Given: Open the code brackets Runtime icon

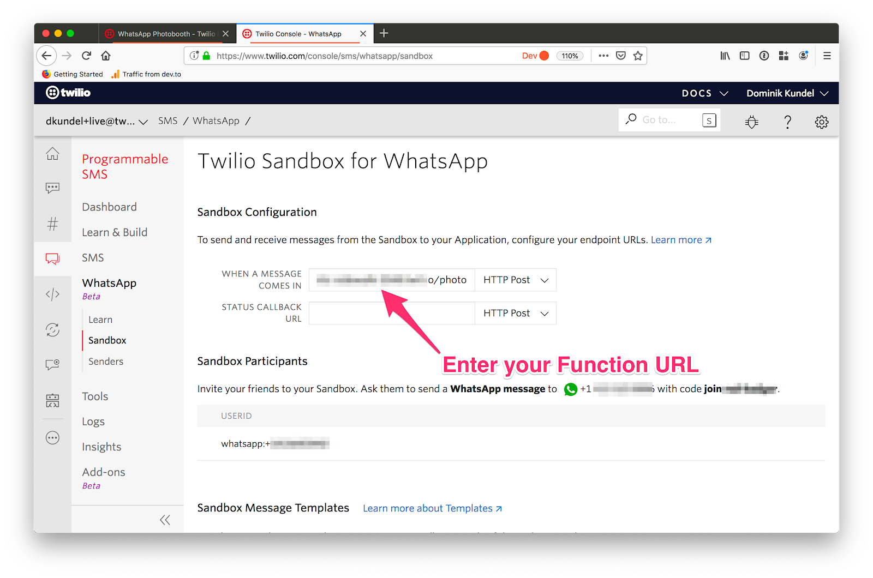Looking at the screenshot, I should click(x=52, y=294).
